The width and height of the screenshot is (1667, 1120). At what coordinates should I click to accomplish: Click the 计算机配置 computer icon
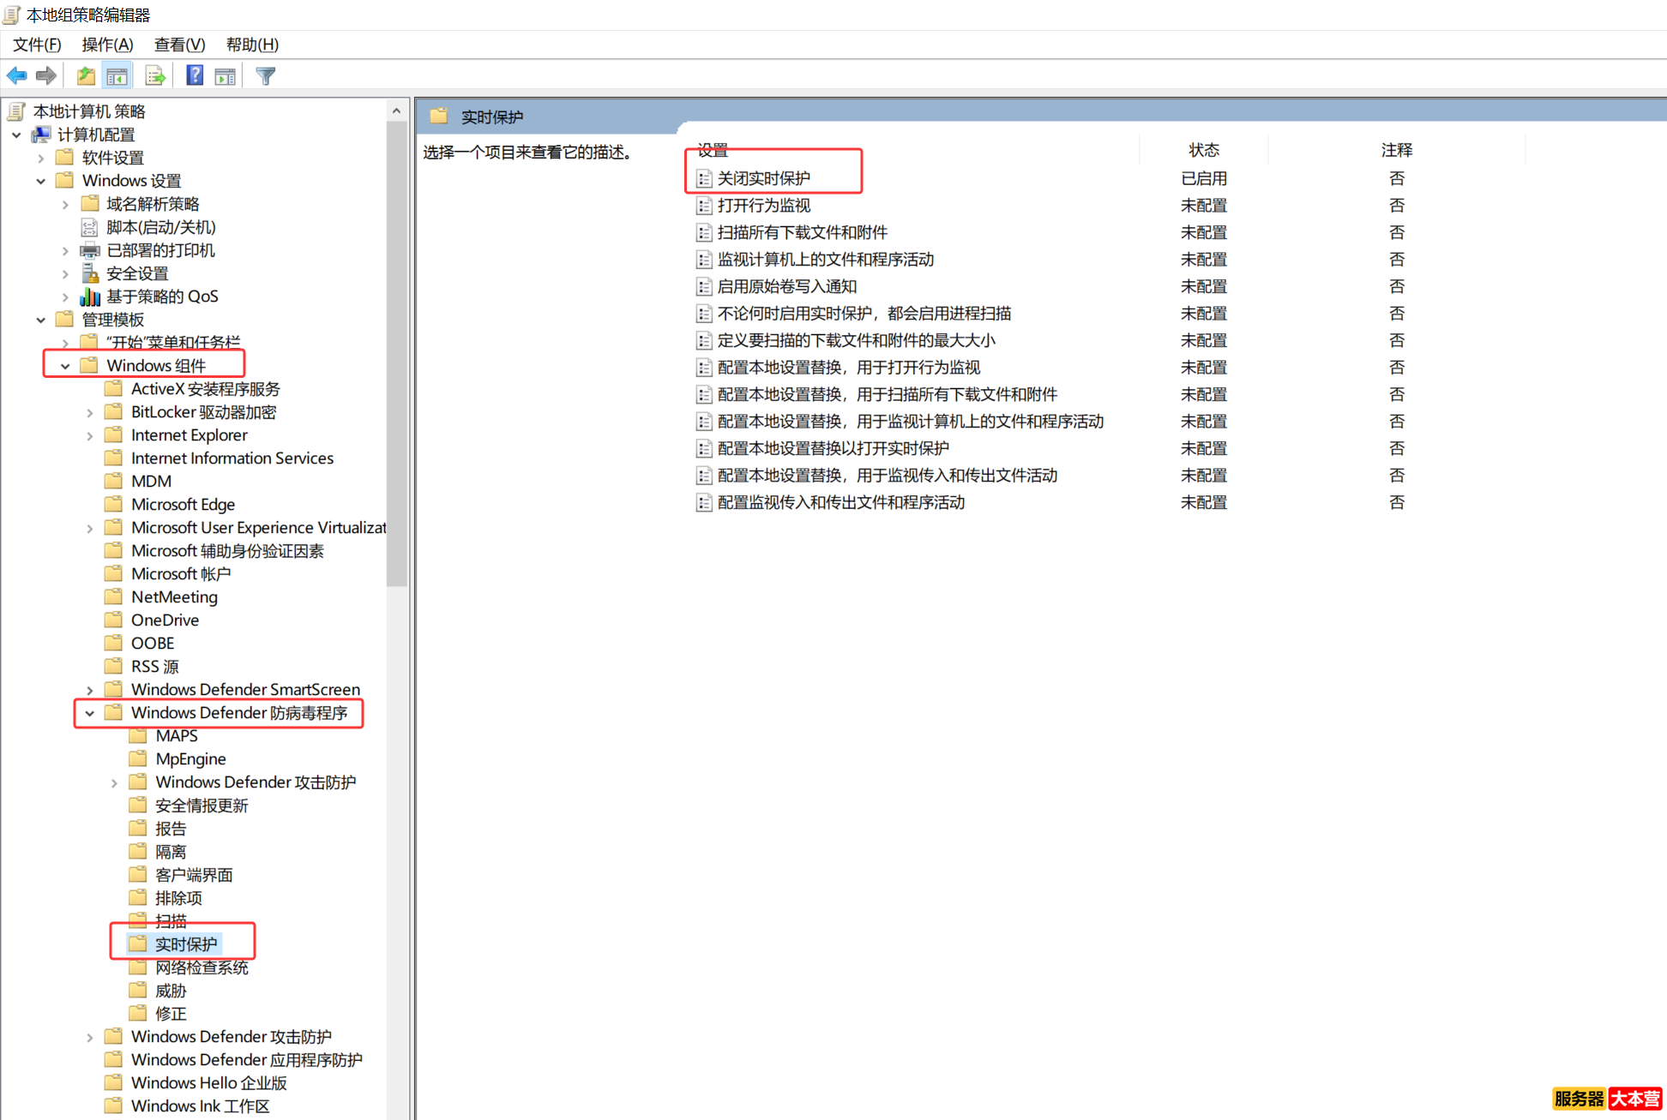point(41,135)
